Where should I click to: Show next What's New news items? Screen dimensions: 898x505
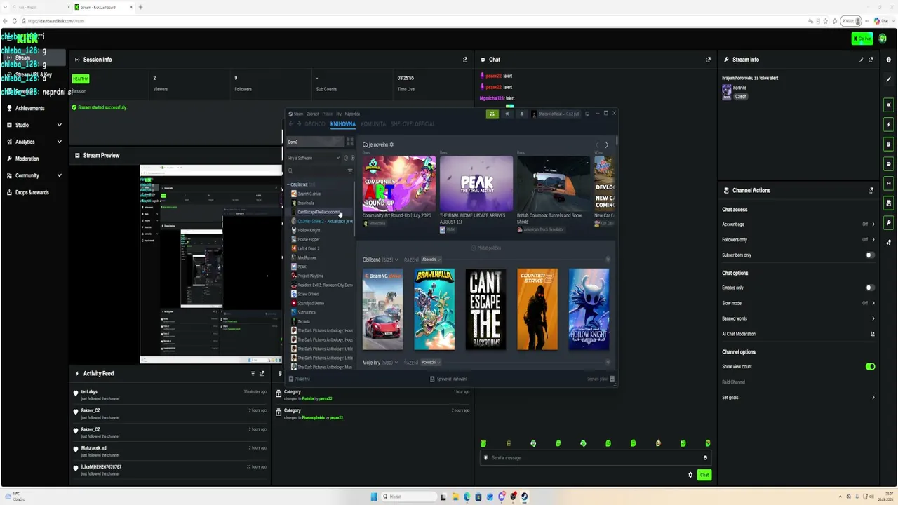tap(607, 144)
